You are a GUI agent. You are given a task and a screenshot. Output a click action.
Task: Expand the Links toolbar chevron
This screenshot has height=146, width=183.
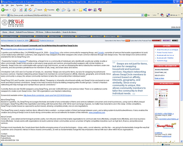point(158,14)
